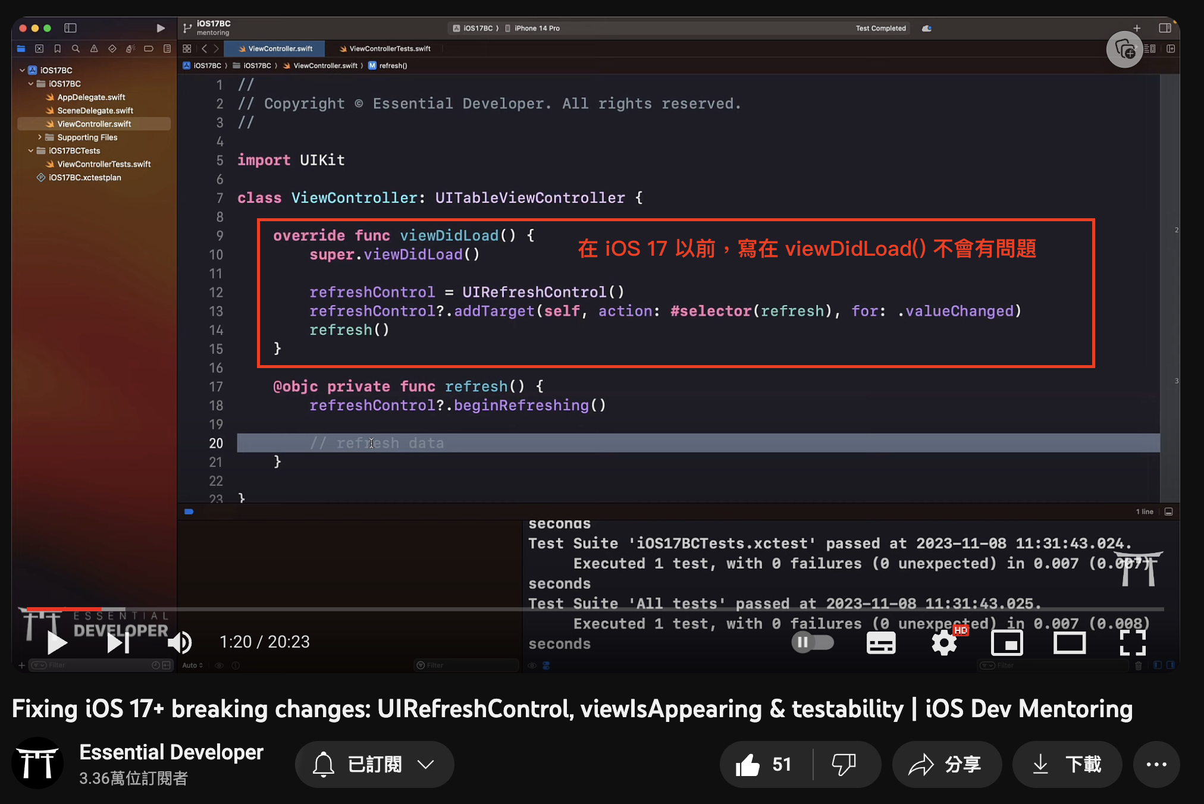Expand the Supporting Files folder

(x=40, y=137)
